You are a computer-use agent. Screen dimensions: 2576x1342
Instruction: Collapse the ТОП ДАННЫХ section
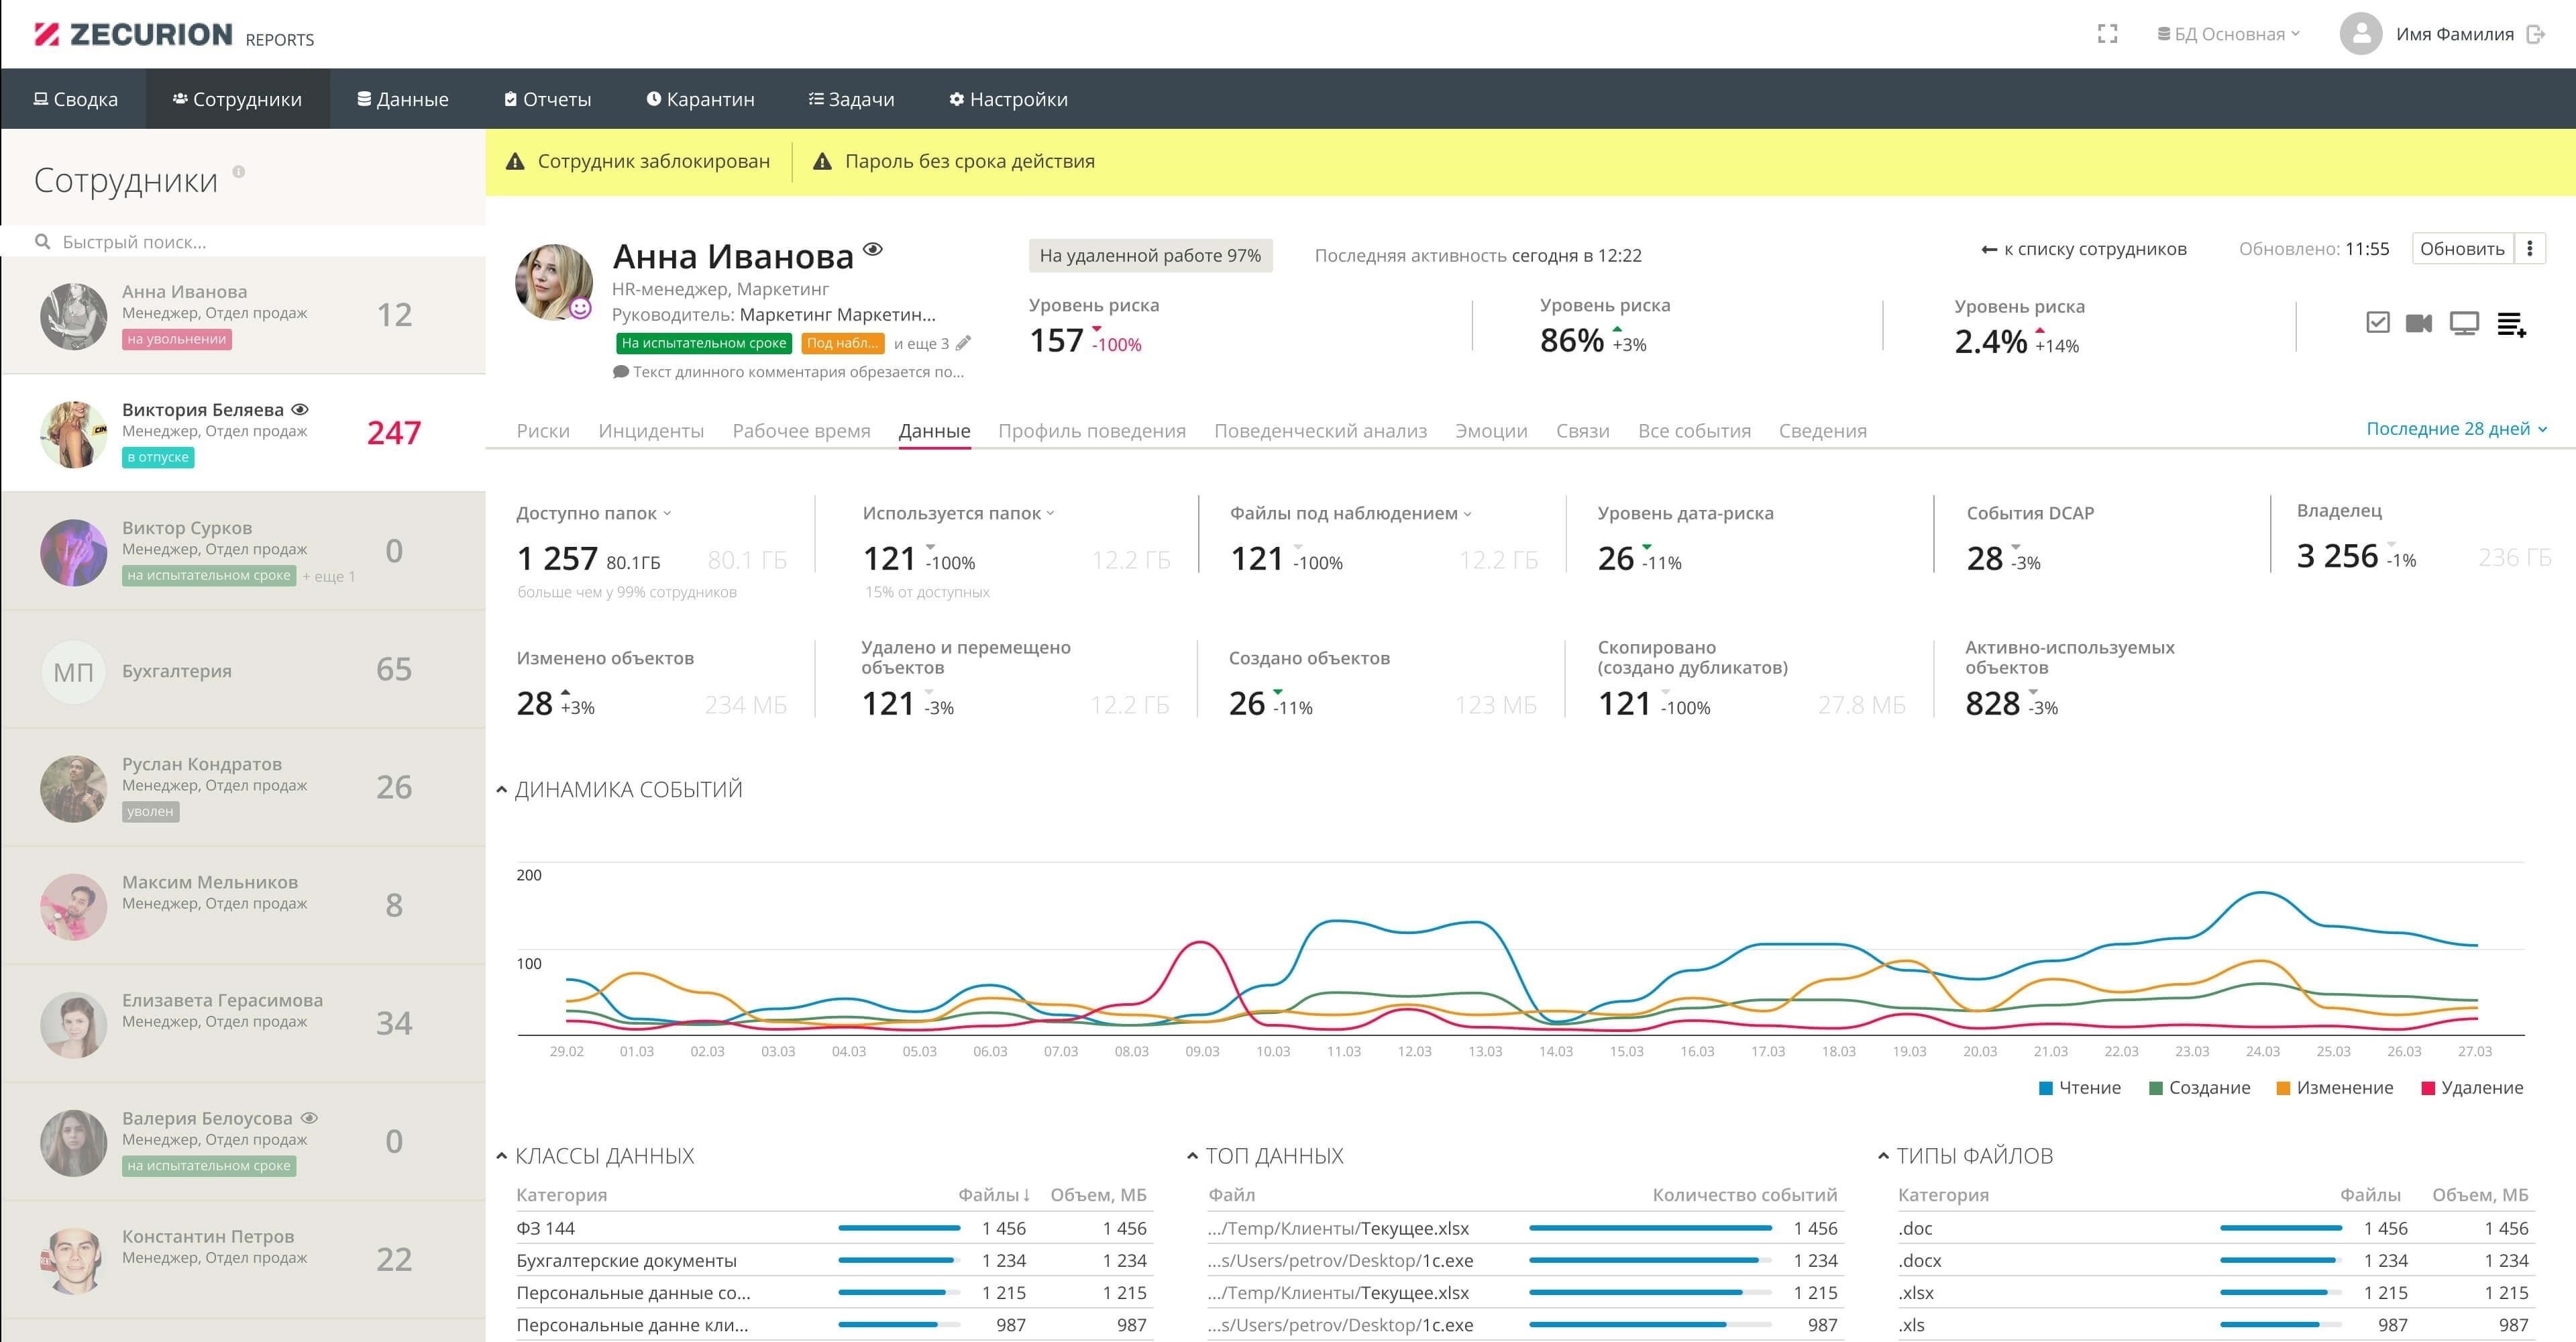tap(1192, 1156)
